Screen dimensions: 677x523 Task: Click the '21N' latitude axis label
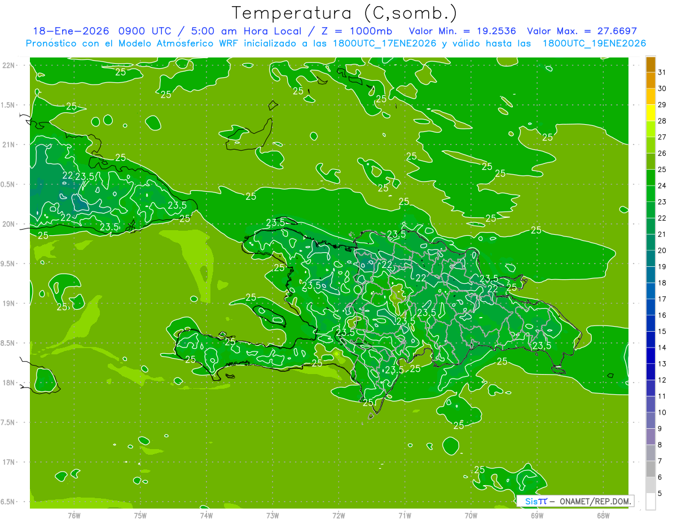(8, 144)
